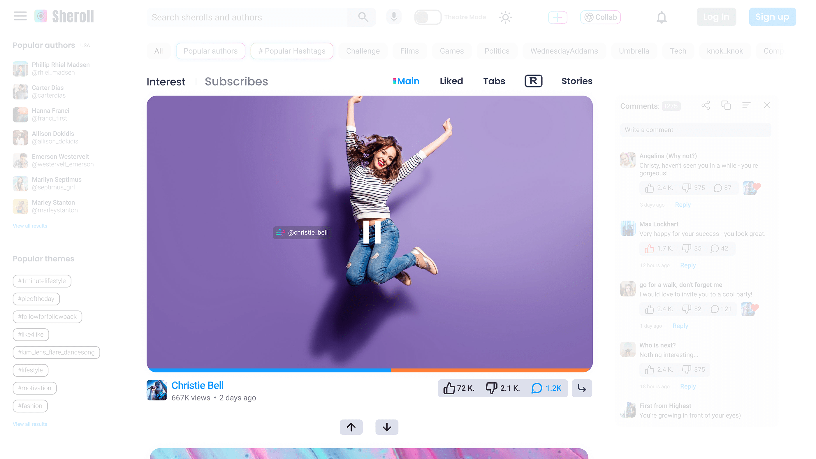Viewport: 816px width, 459px height.
Task: Open notifications bell
Action: [x=662, y=17]
